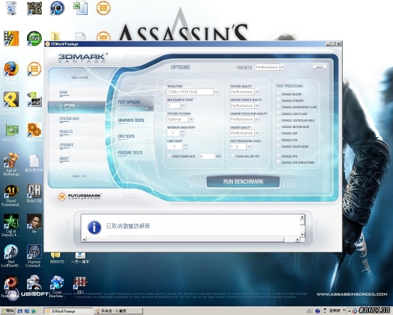Open the Upgrade section
The height and width of the screenshot is (315, 393).
66,145
